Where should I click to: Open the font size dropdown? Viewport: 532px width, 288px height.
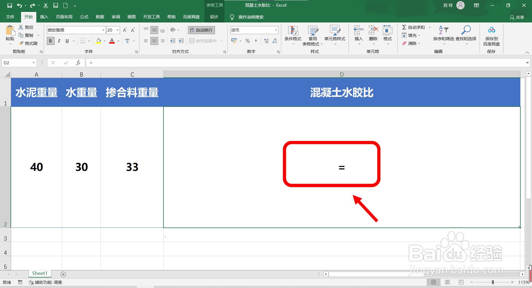coord(117,30)
